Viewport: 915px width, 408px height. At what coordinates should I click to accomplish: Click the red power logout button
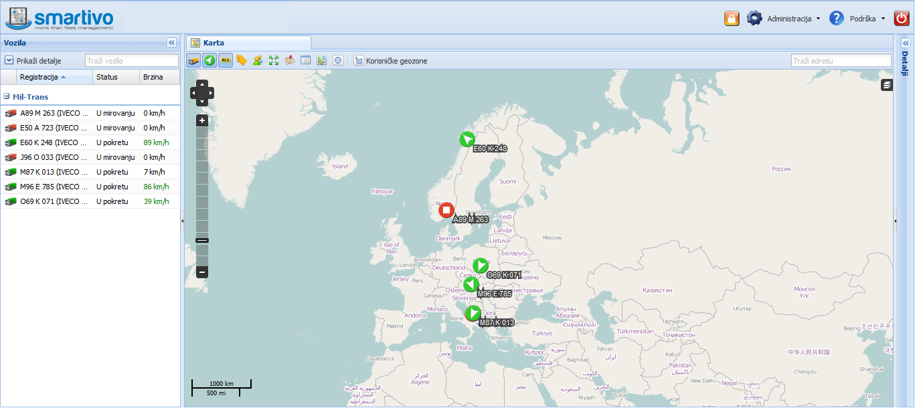901,19
